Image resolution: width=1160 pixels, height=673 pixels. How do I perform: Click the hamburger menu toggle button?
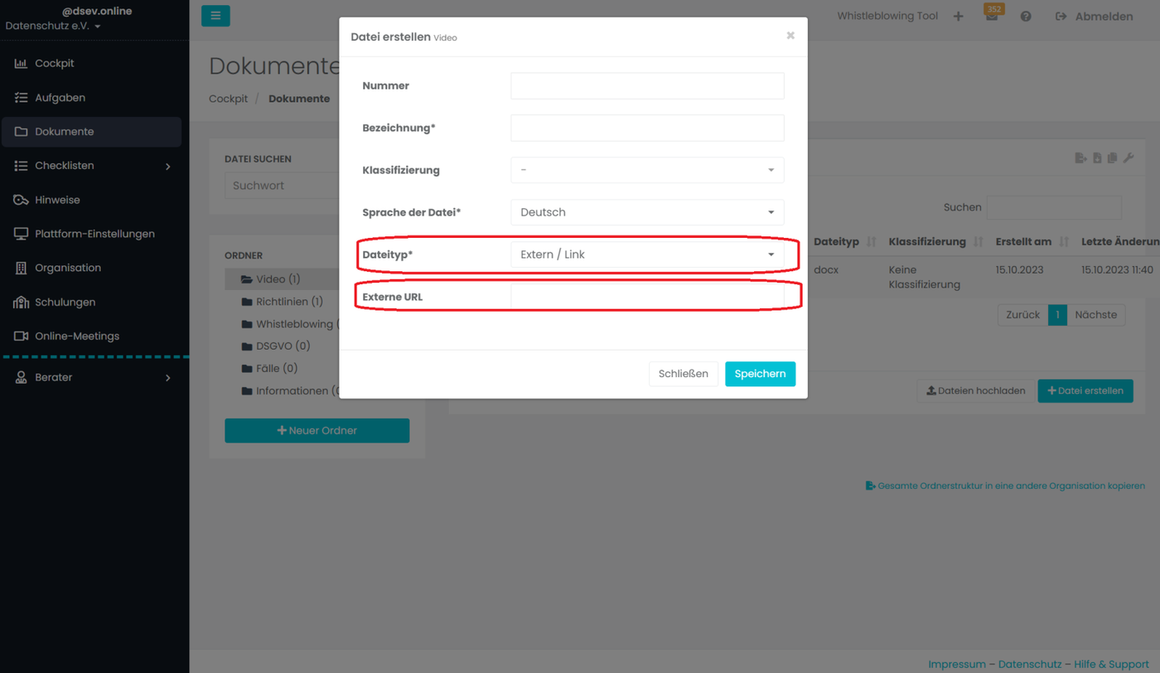coord(215,16)
